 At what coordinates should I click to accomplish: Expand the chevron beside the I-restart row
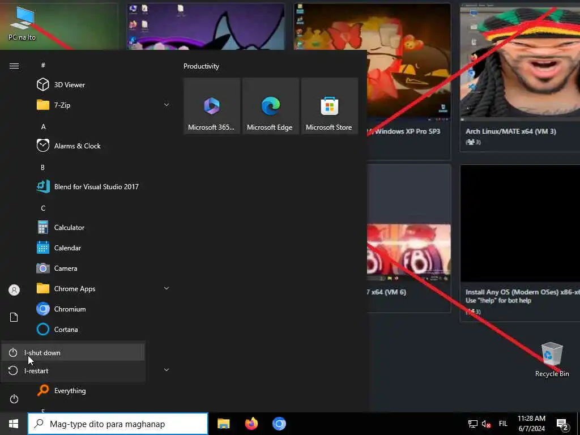point(167,369)
